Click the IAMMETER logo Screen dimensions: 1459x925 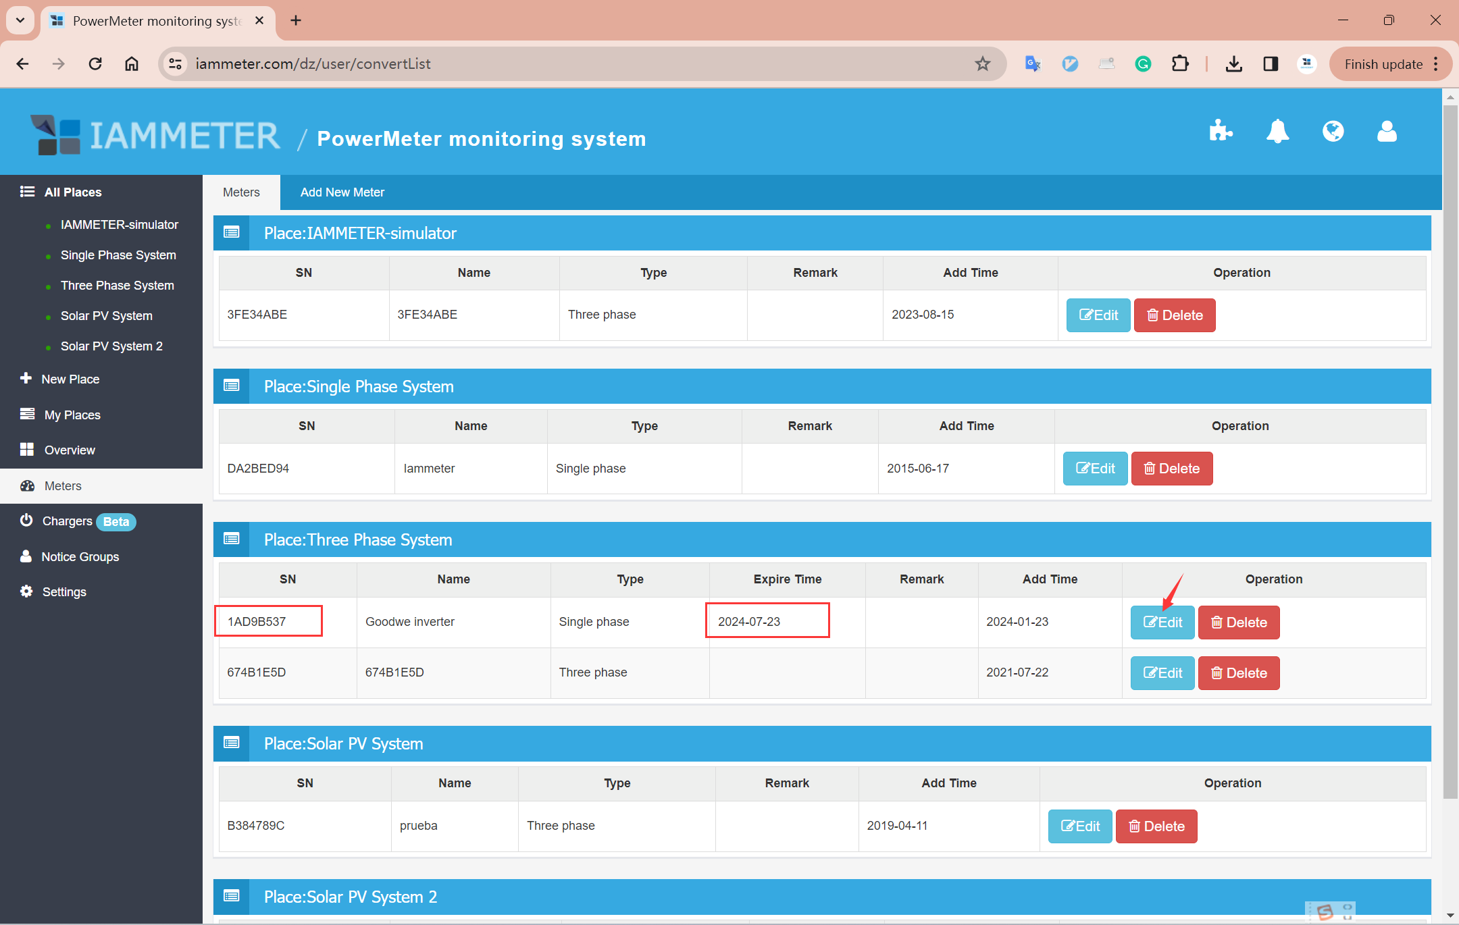[x=155, y=135]
